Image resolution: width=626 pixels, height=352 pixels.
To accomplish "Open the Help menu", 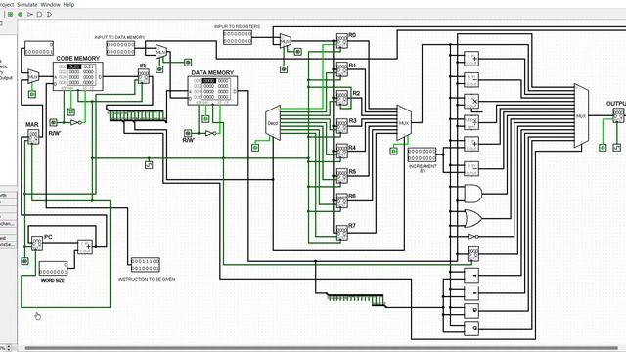I will point(68,4).
